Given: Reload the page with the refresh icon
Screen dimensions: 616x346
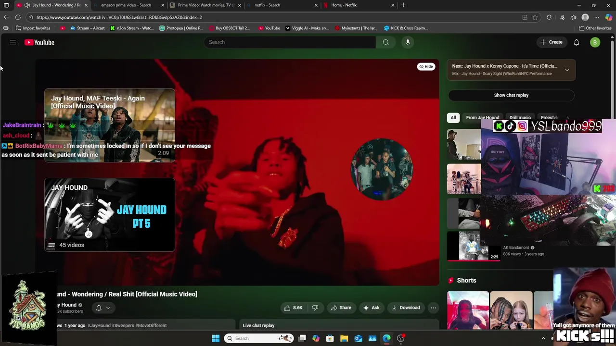Looking at the screenshot, I should click(18, 17).
